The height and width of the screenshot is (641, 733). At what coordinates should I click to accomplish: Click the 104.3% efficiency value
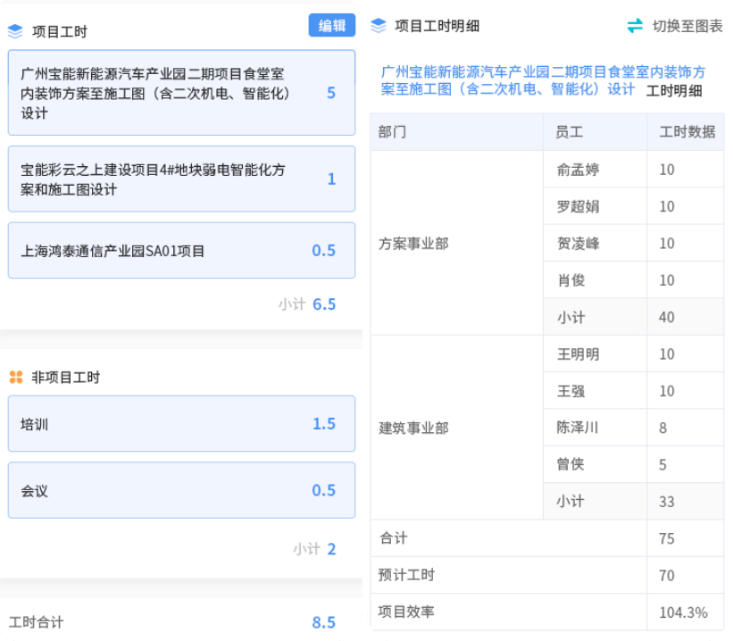click(x=683, y=612)
